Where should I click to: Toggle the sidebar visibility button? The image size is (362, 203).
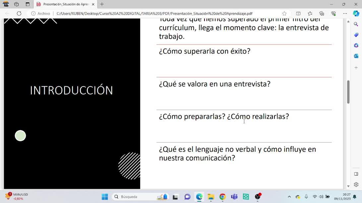click(356, 174)
